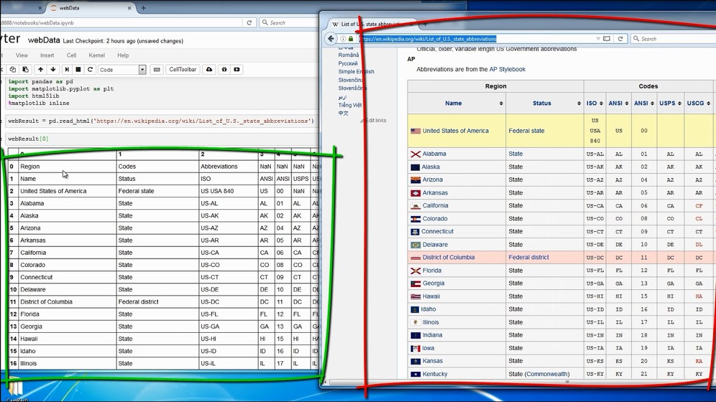Select the pd.read_html code cell
Image resolution: width=716 pixels, height=402 pixels.
(x=162, y=121)
